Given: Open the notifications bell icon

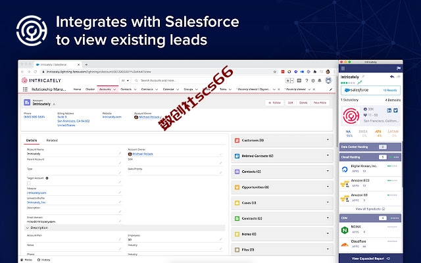Looking at the screenshot, I should click(x=320, y=80).
